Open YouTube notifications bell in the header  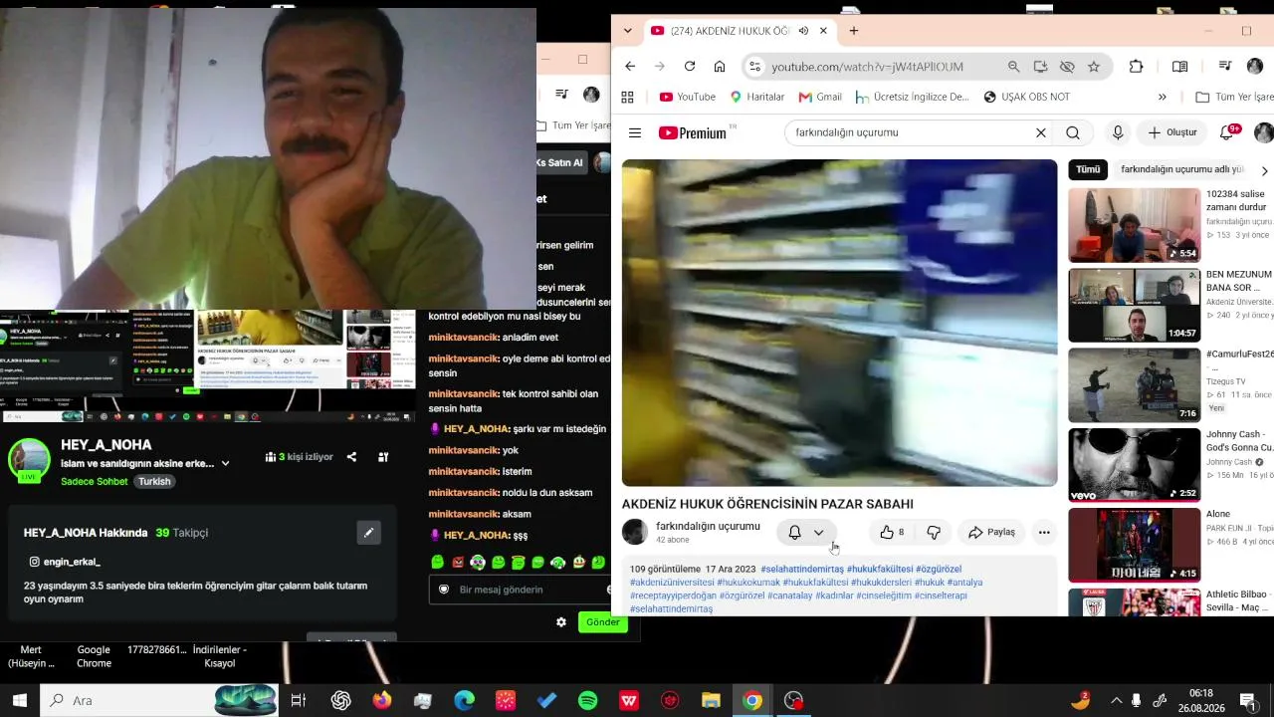[x=1228, y=132]
